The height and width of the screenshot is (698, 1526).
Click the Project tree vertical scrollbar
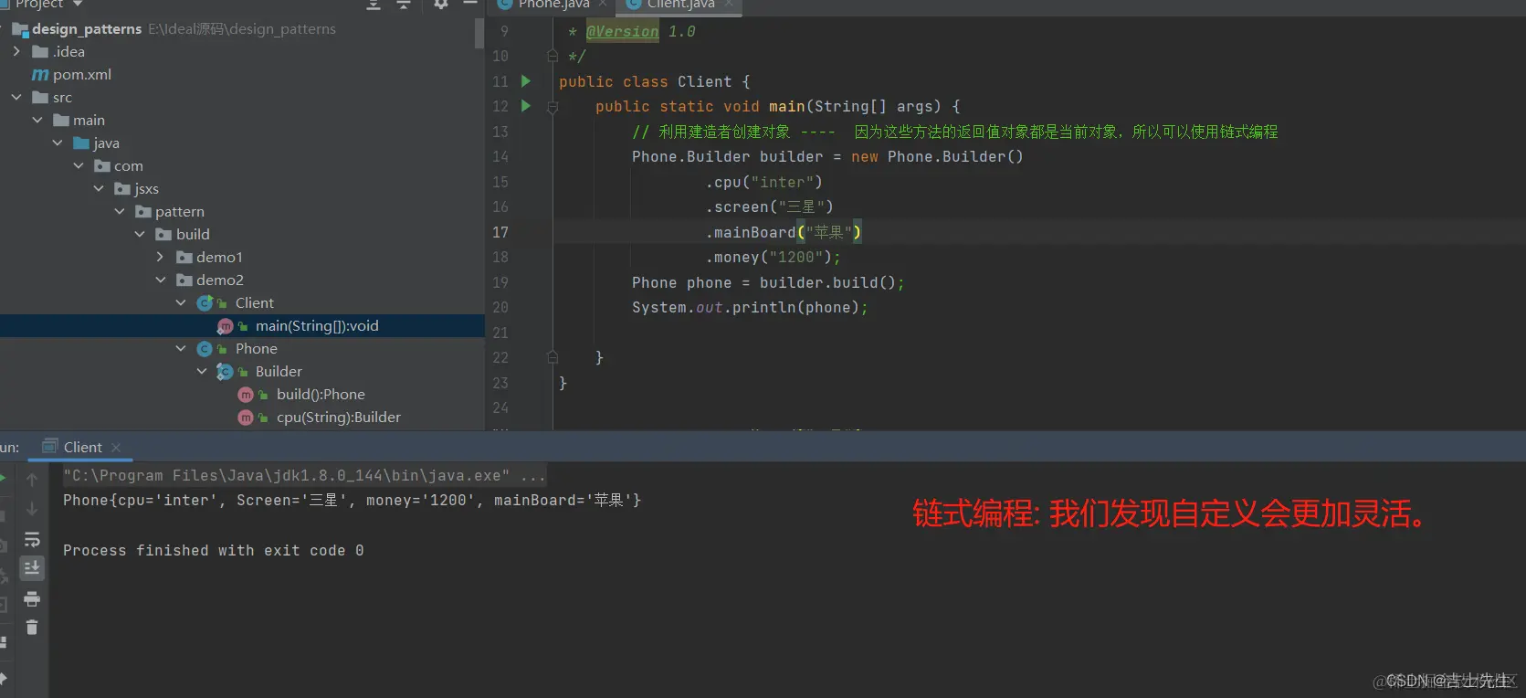pos(479,33)
